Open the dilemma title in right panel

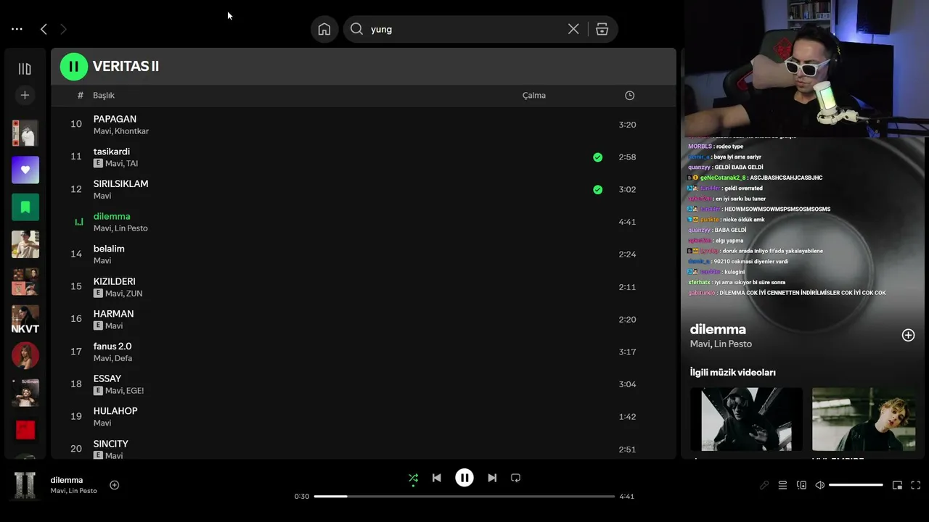tap(718, 329)
